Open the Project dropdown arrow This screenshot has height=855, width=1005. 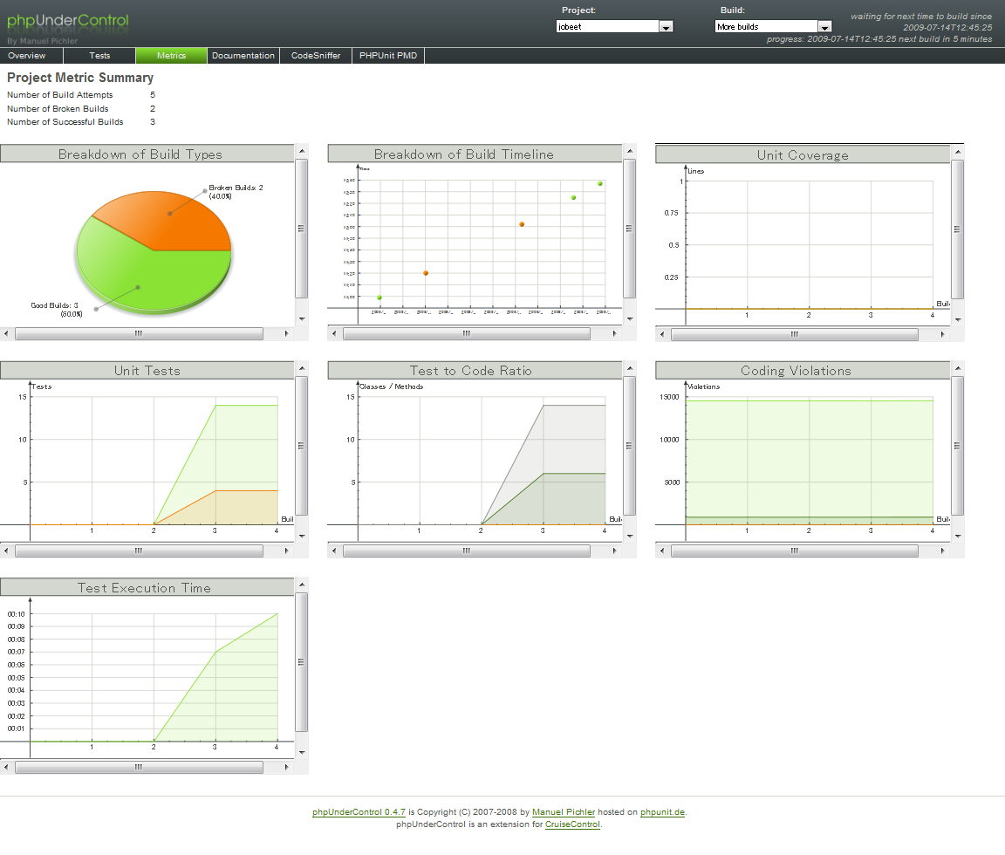point(666,27)
